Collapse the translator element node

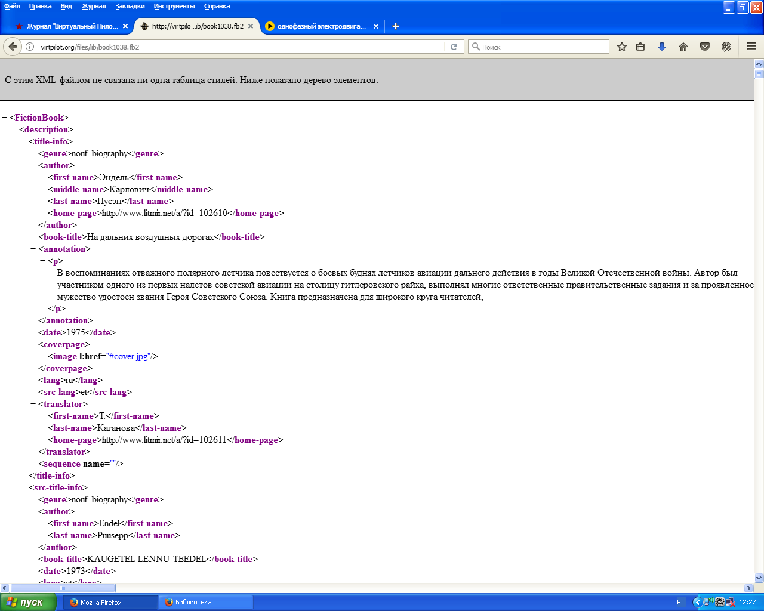click(x=33, y=404)
